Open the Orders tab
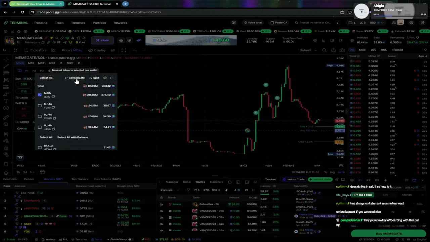This screenshot has height=242, width=430. pos(29,179)
